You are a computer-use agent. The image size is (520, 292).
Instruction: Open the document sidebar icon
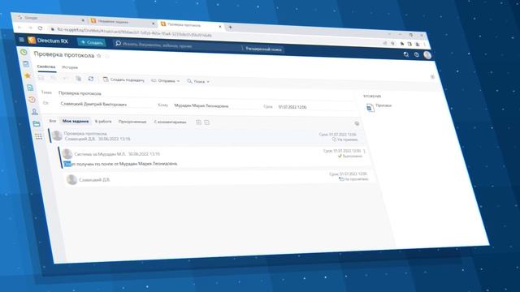coord(30,88)
